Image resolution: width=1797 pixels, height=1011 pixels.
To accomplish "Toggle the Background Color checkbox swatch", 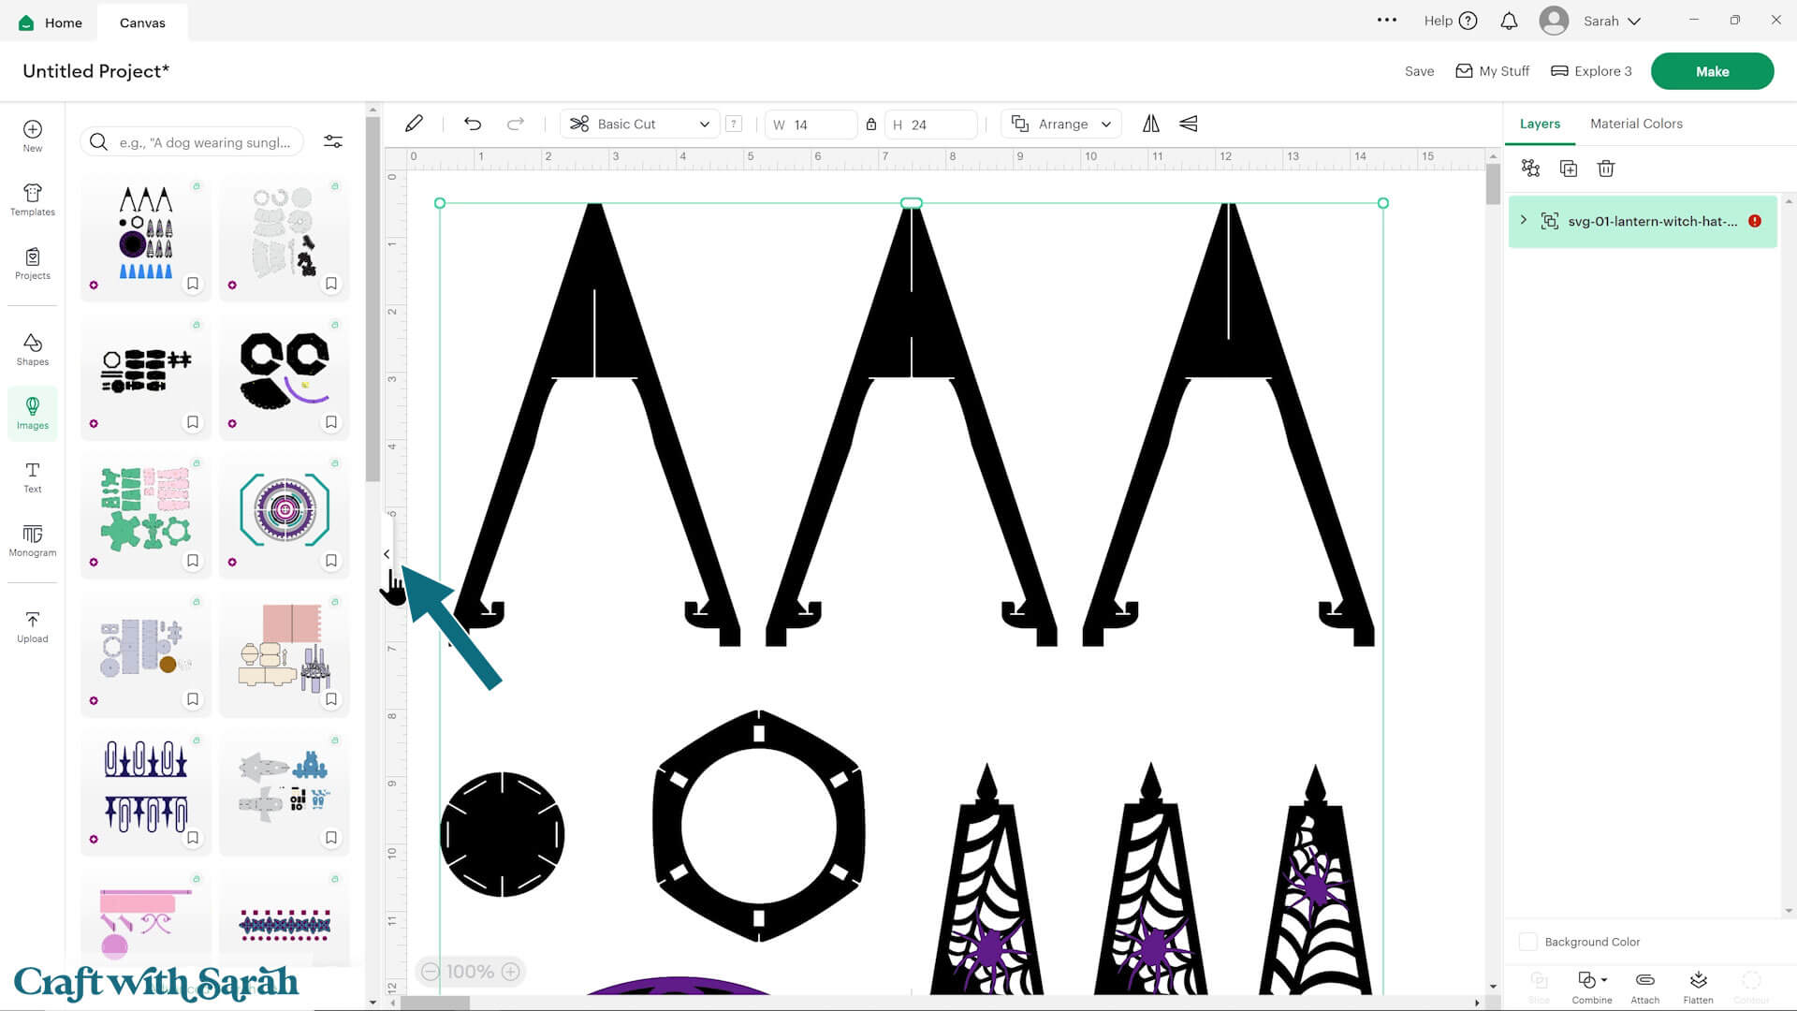I will point(1527,942).
